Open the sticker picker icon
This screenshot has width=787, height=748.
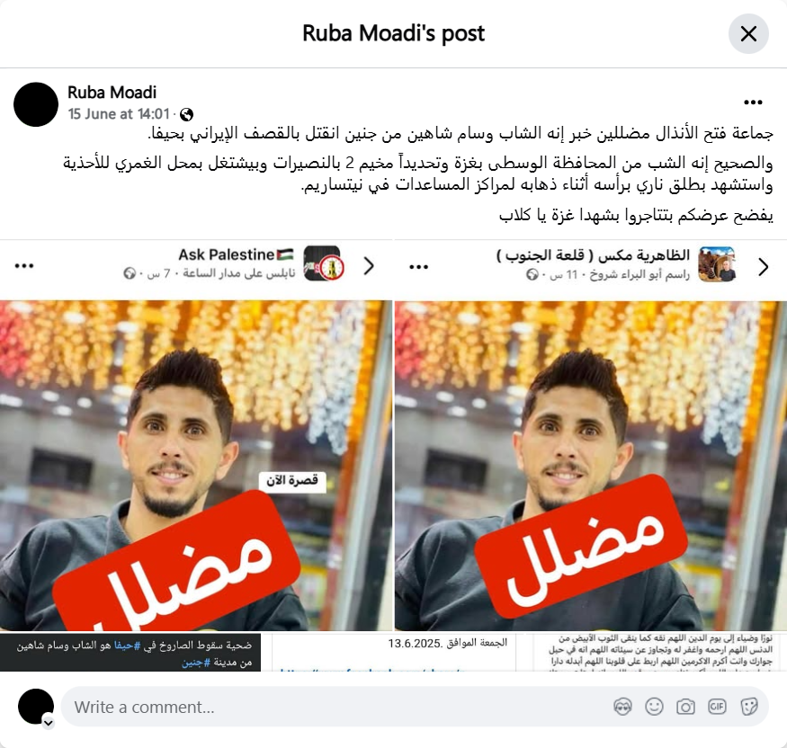748,707
